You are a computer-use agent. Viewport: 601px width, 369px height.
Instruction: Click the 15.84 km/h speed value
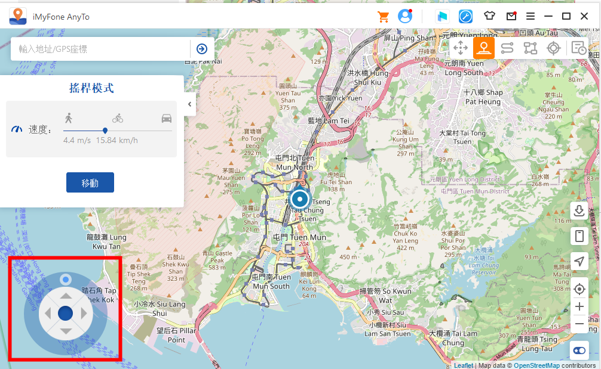click(117, 140)
